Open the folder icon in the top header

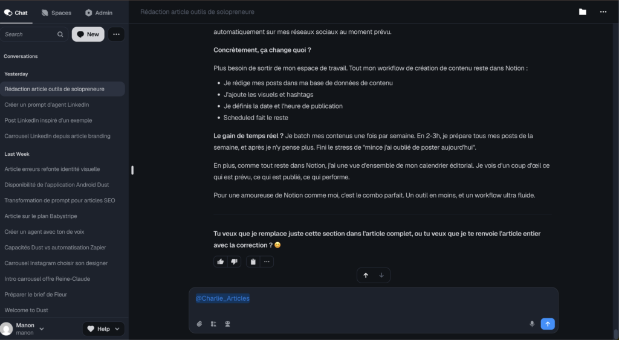pyautogui.click(x=582, y=11)
